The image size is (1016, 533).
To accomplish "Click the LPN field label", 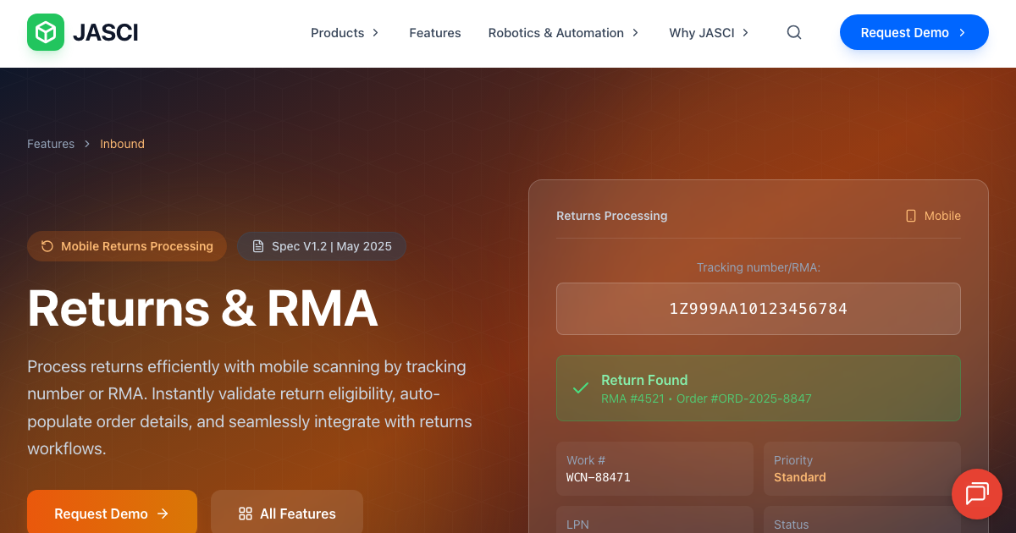I will point(577,525).
